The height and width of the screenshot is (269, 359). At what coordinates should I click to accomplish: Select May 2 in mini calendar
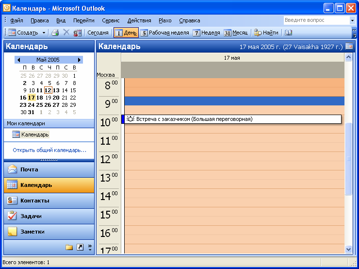[24, 83]
